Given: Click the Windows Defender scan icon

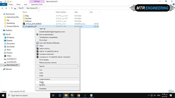Looking at the screenshot, I should click(x=37, y=43).
